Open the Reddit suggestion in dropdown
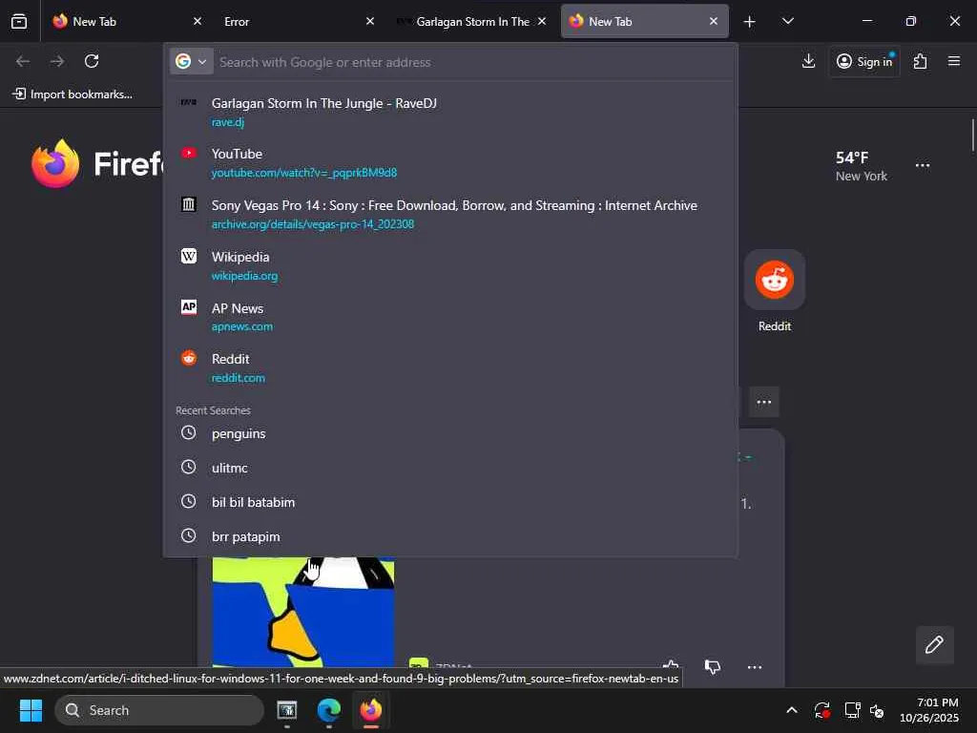 pyautogui.click(x=450, y=367)
